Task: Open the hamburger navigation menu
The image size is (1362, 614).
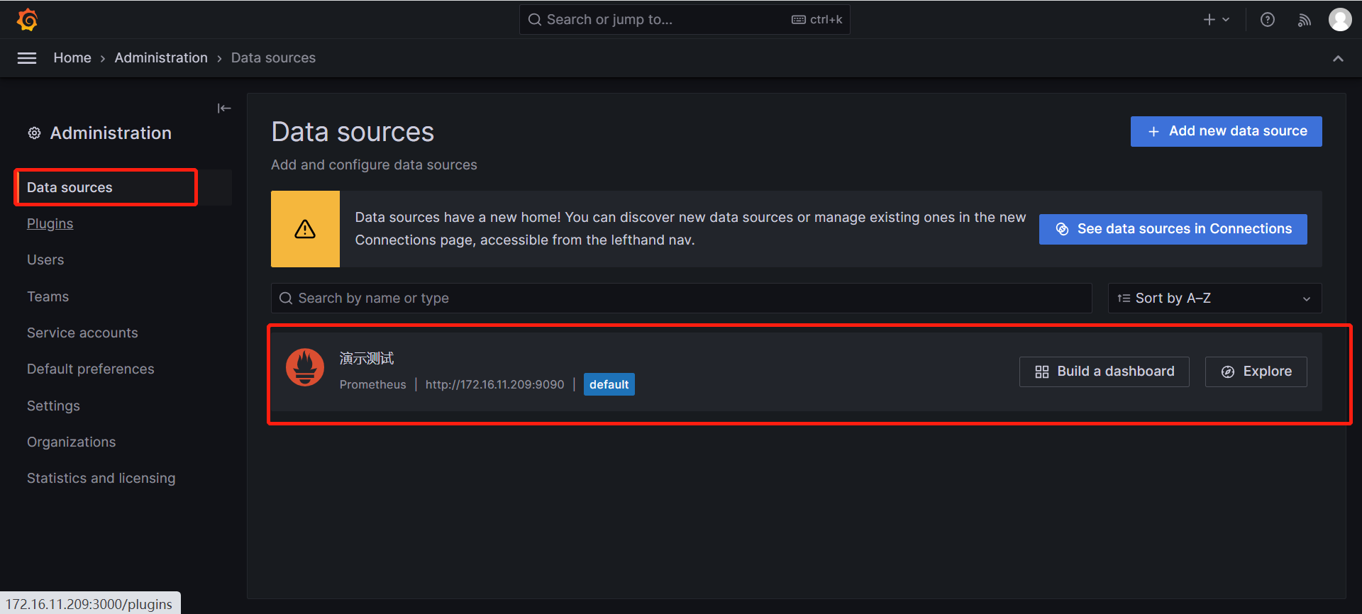Action: [27, 58]
